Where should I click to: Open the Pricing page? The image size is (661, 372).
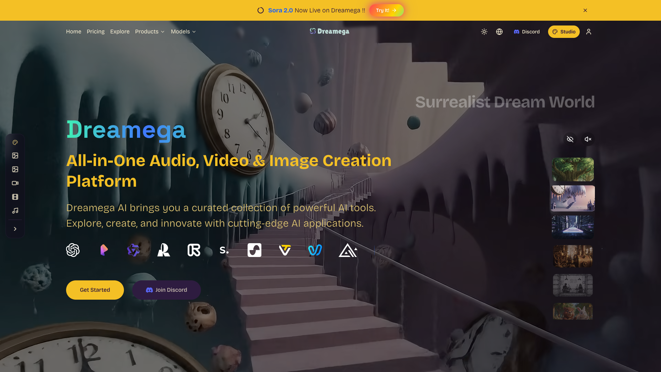[96, 32]
